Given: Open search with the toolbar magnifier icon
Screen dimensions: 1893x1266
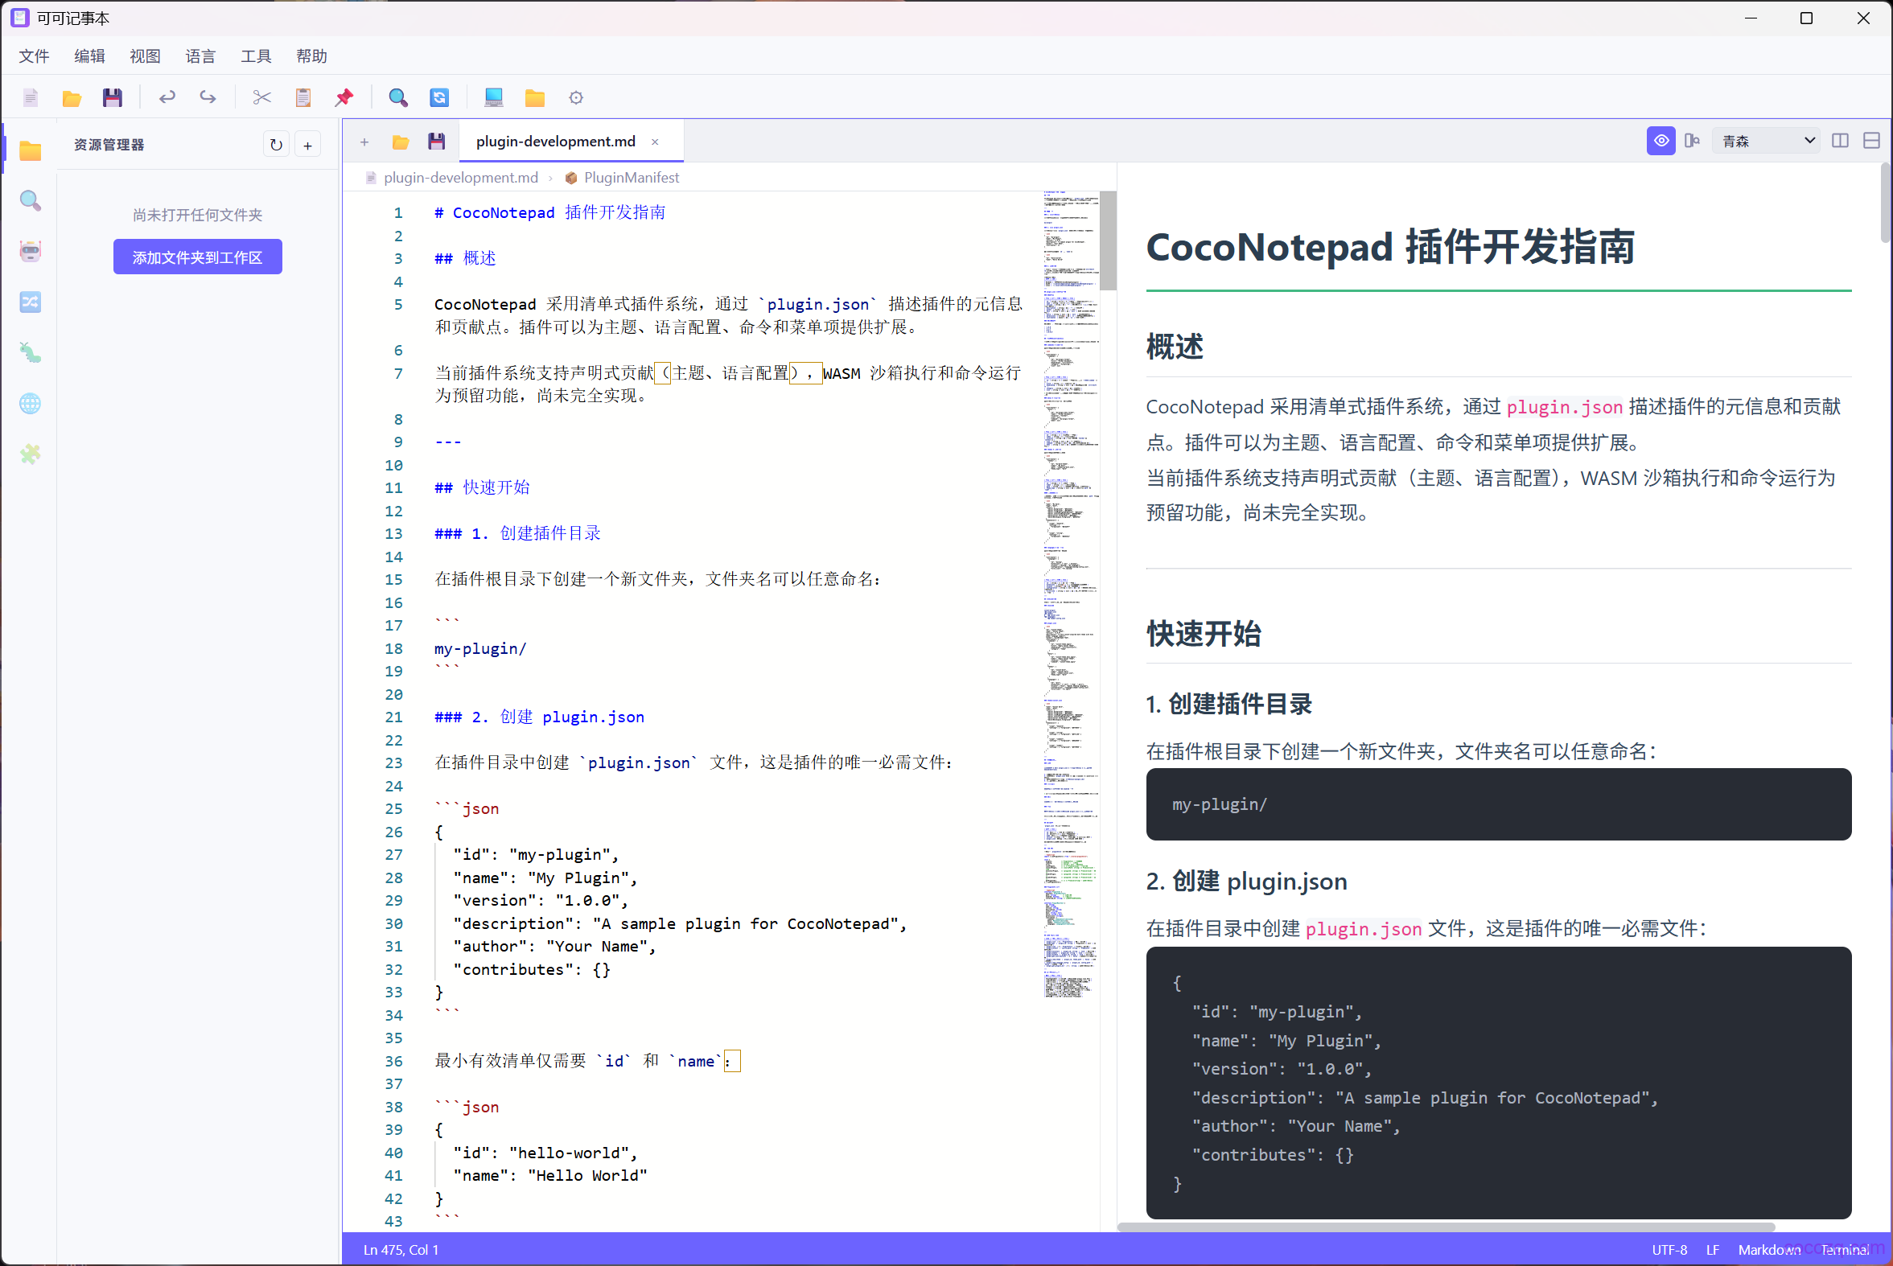Looking at the screenshot, I should [x=398, y=97].
